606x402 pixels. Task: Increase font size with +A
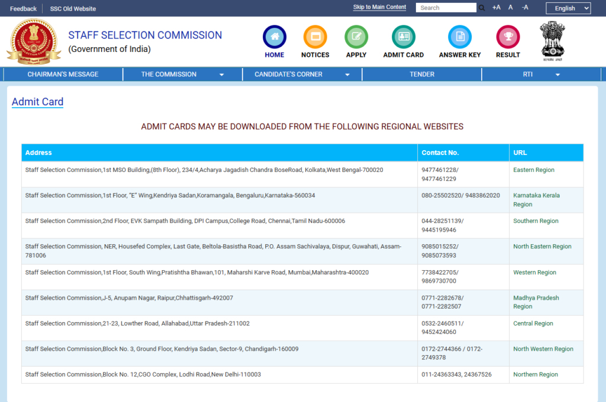(497, 7)
